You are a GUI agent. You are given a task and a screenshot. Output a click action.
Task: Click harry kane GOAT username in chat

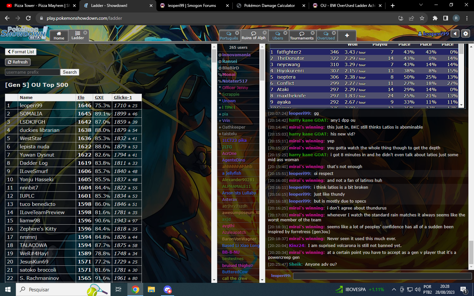[308, 120]
